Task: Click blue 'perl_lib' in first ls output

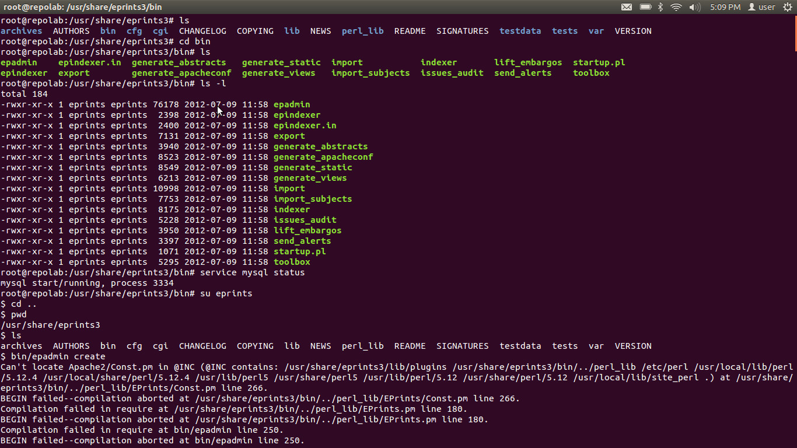Action: pyautogui.click(x=363, y=31)
